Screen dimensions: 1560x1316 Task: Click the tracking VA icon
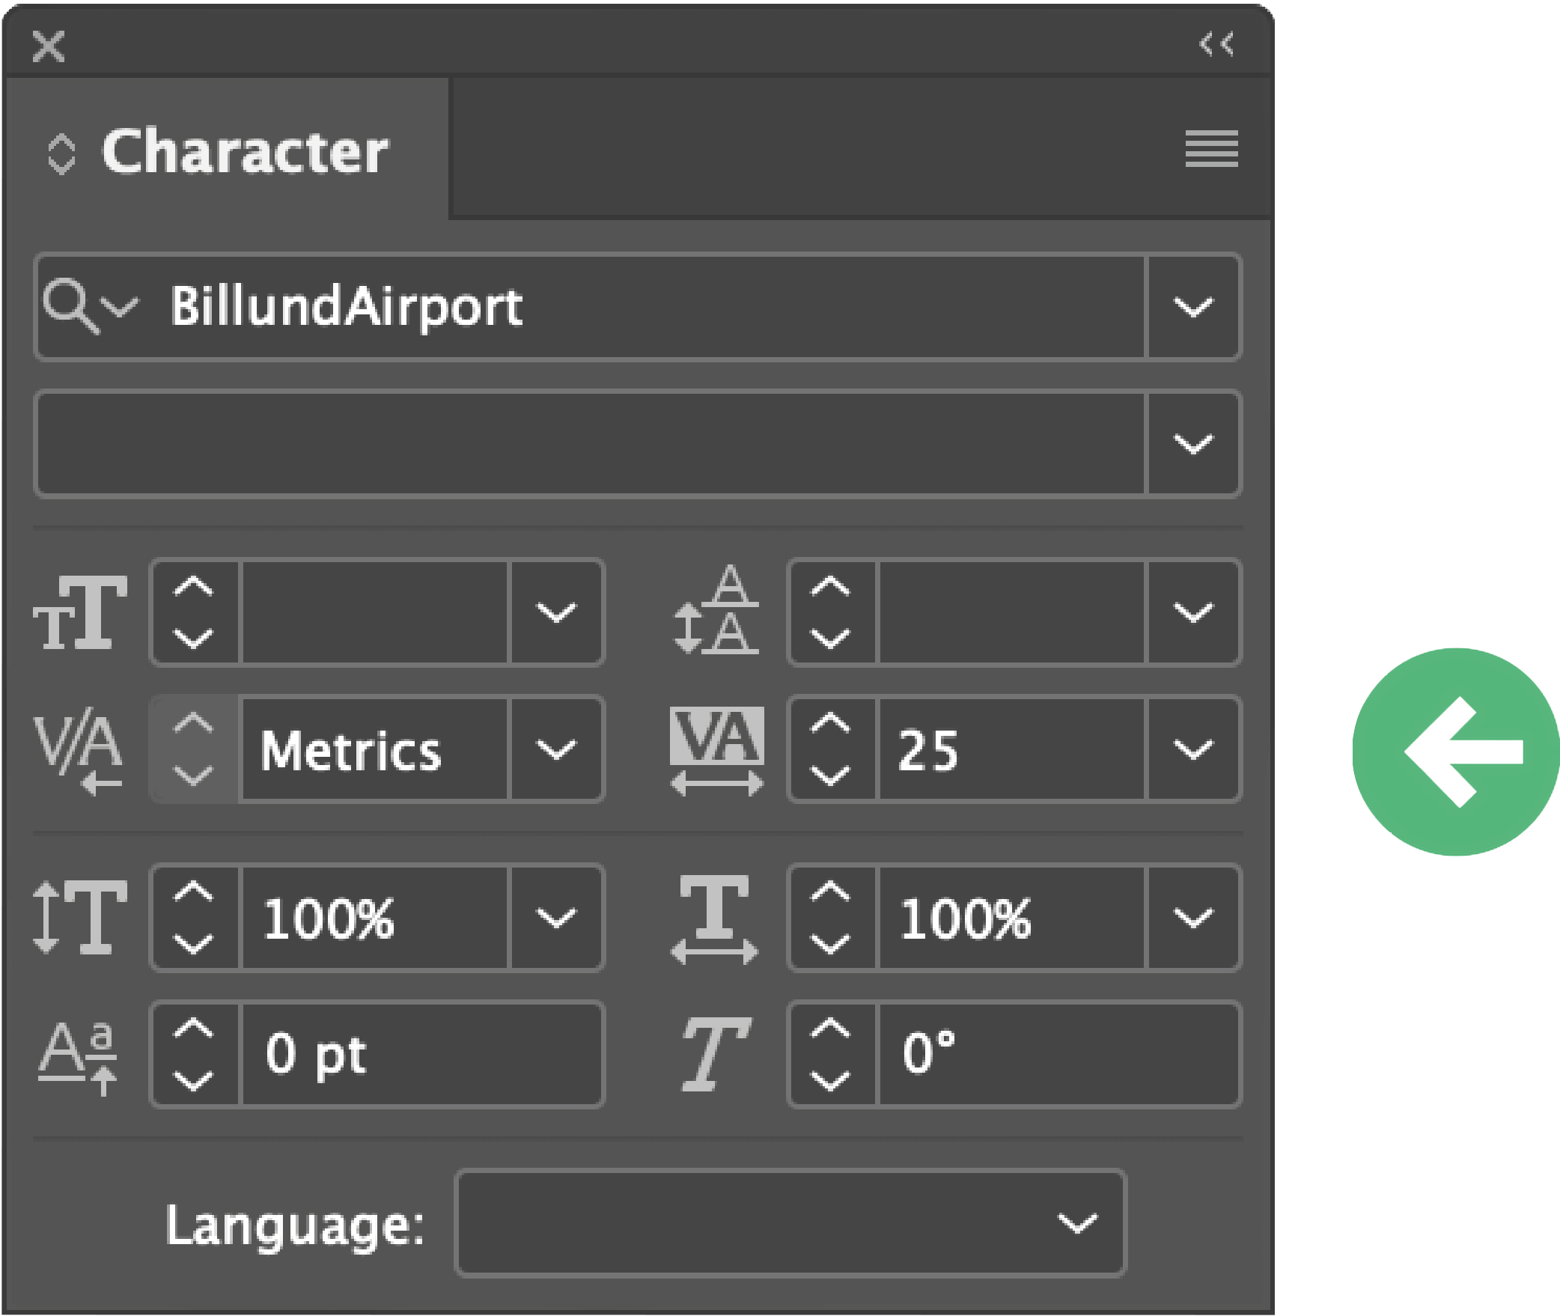coord(716,751)
